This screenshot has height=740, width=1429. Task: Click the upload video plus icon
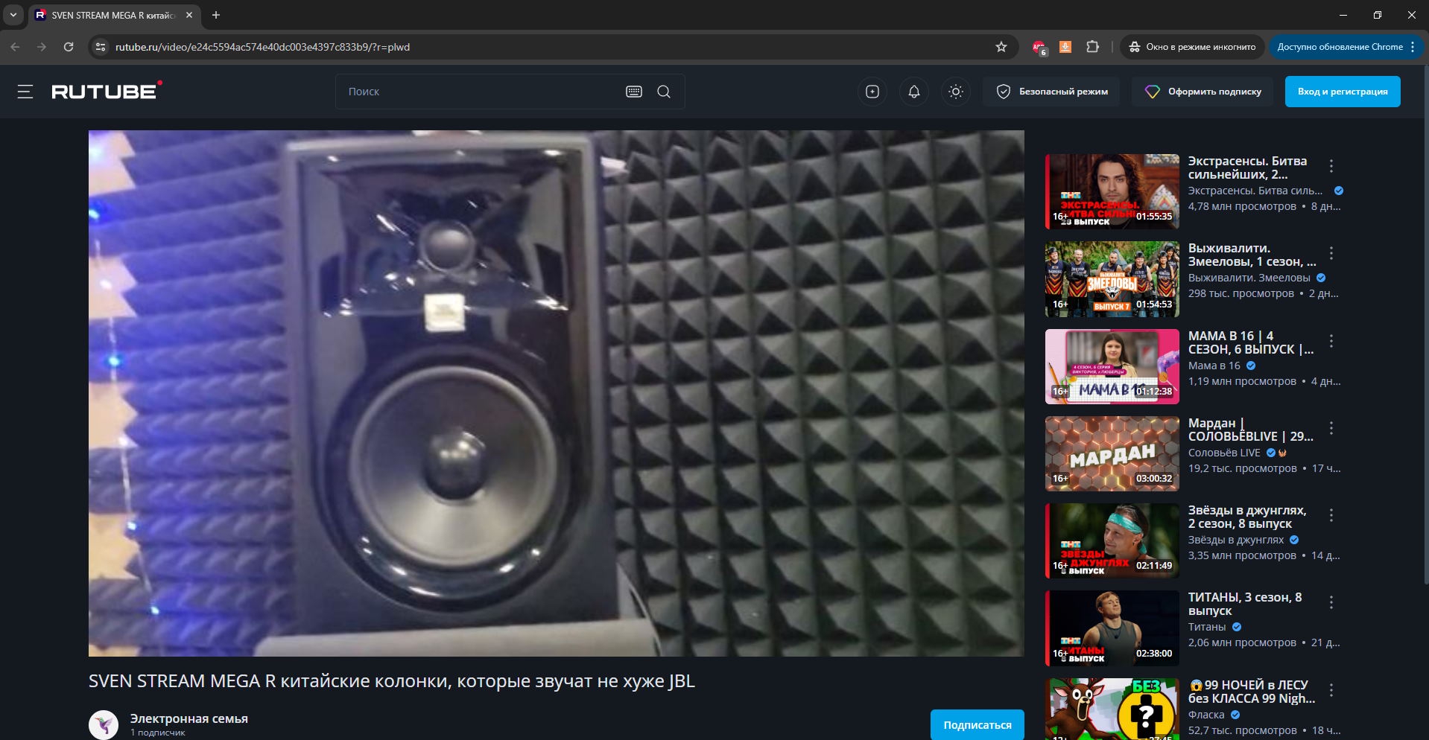(872, 92)
